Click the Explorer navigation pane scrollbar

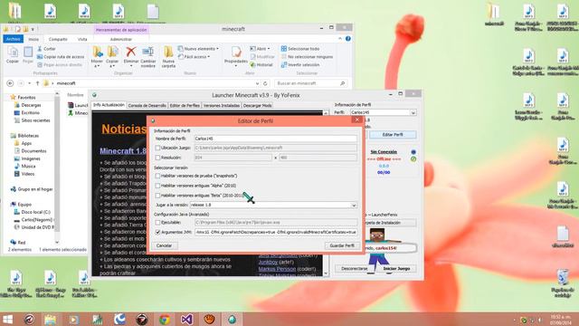point(57,168)
